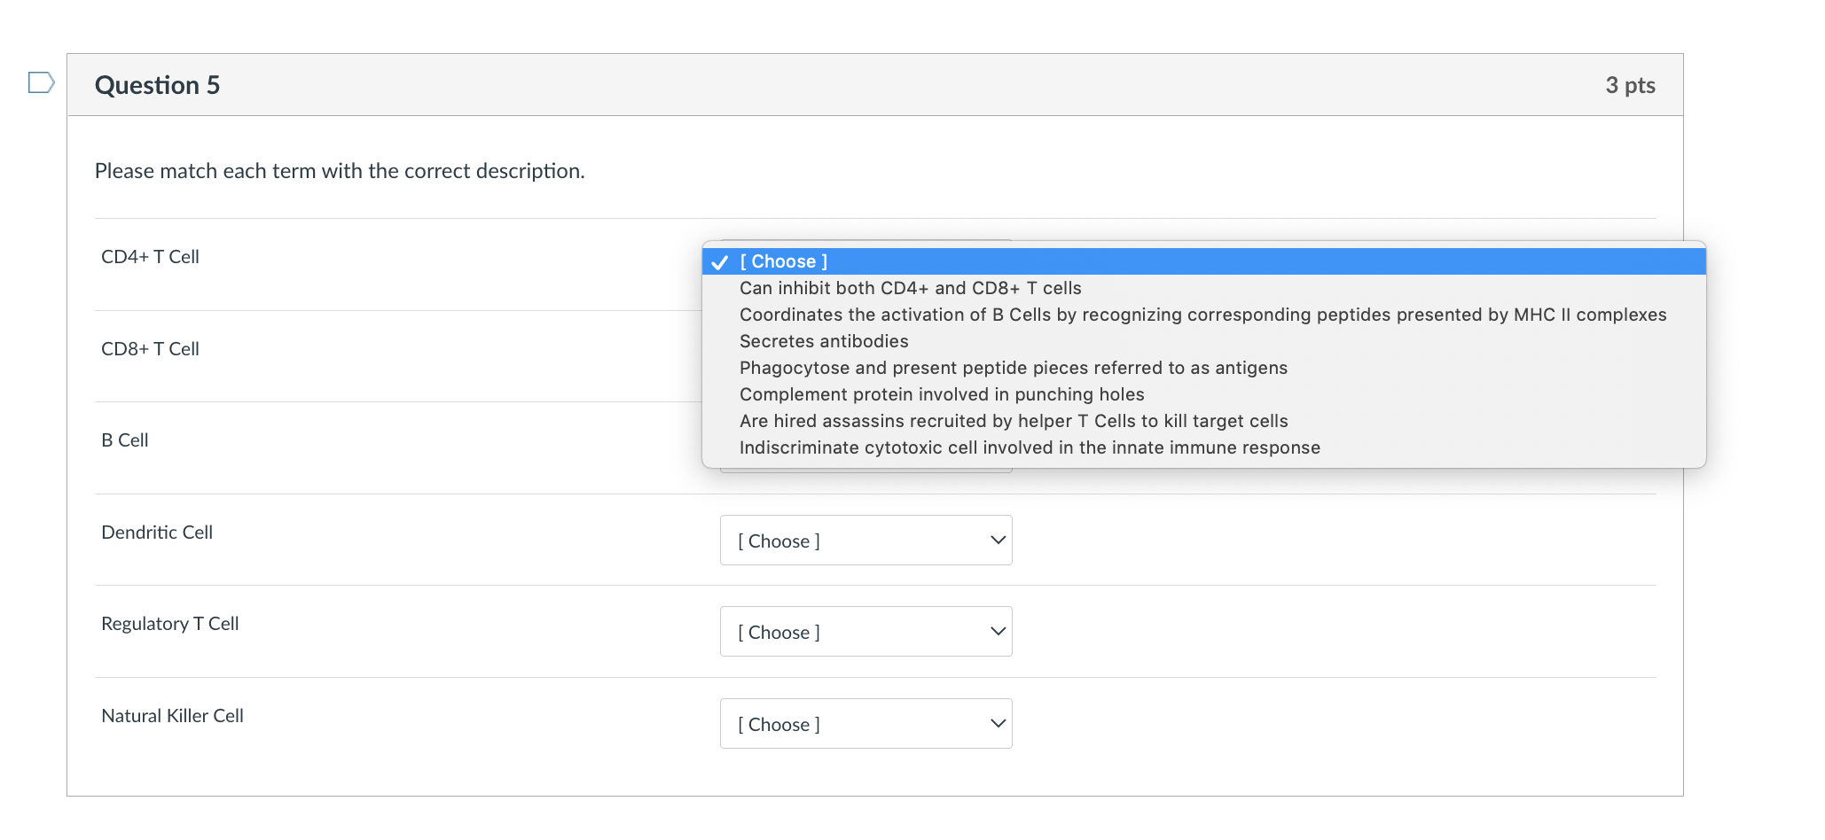The image size is (1825, 840).
Task: Click the 'CD8+ T Cell' term label
Action: point(150,349)
